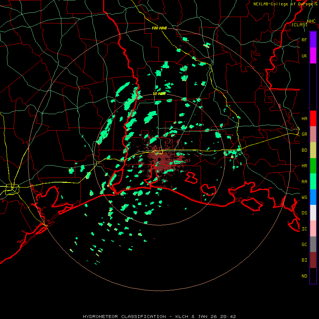Click the WS legend label

pyautogui.click(x=304, y=197)
